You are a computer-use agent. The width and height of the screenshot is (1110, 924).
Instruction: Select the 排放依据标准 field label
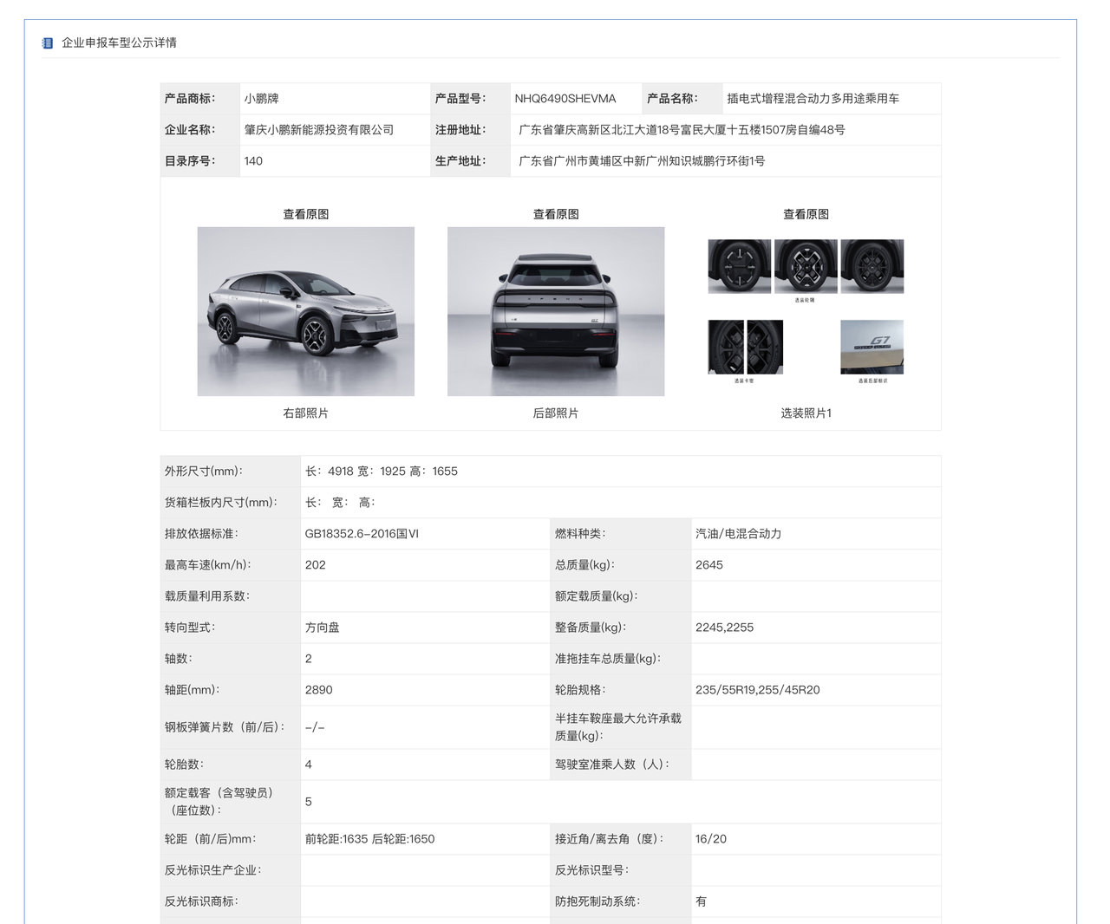[201, 534]
